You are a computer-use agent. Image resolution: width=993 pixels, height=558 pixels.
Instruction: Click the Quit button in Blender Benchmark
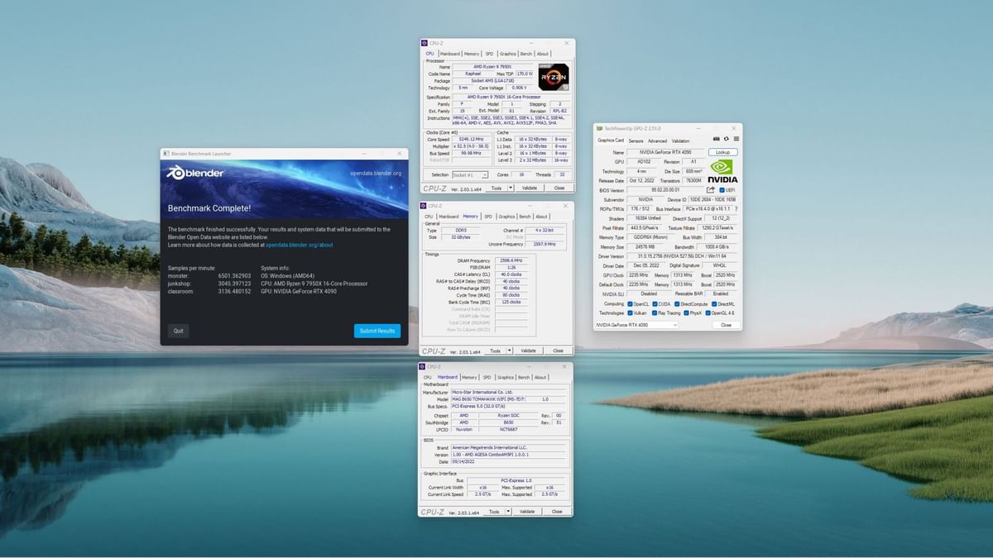click(178, 331)
